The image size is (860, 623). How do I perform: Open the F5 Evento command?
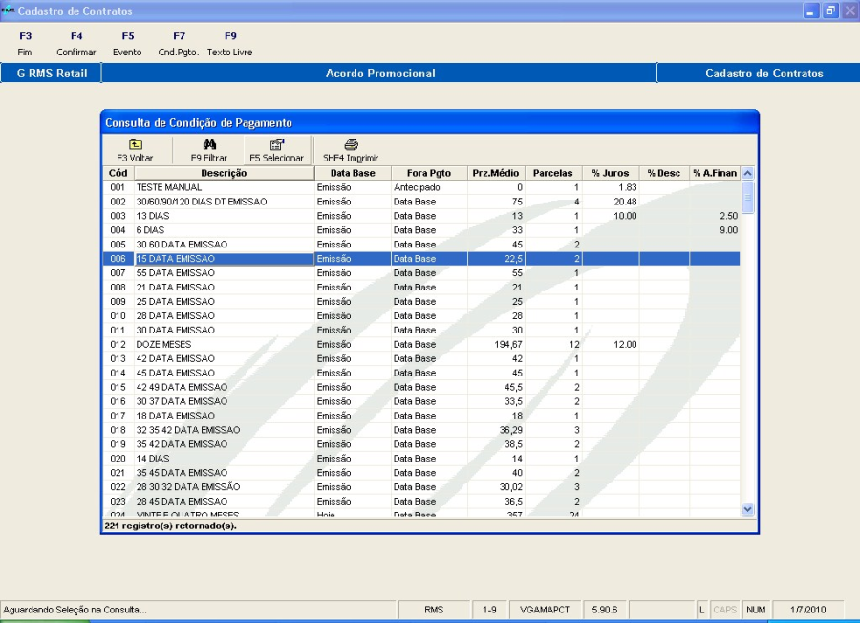127,44
